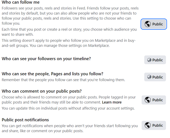170x138 pixels.
Task: Click Who can comment on your public posts heading
Action: 41,91
